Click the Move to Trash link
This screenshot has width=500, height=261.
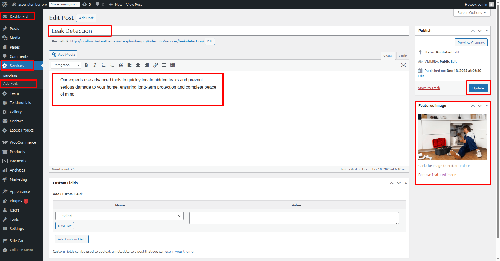[x=429, y=88]
